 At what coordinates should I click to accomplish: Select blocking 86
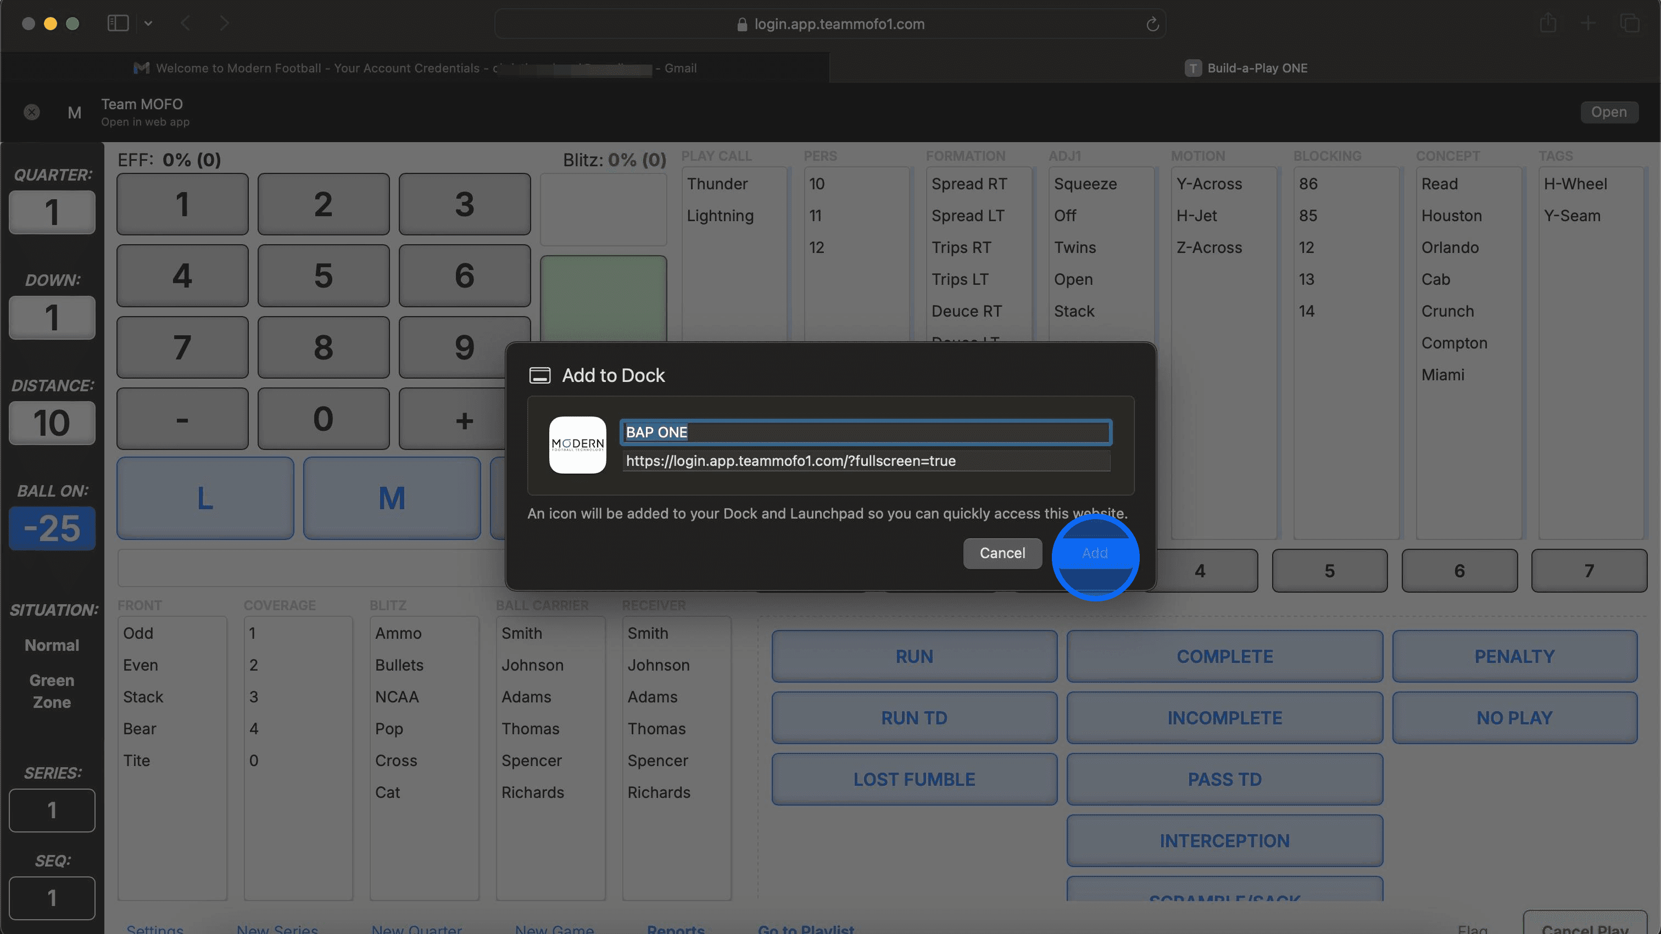click(1308, 184)
